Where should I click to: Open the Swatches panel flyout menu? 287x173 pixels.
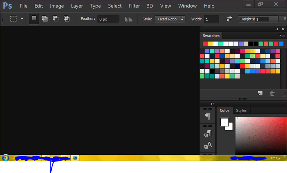[282, 35]
